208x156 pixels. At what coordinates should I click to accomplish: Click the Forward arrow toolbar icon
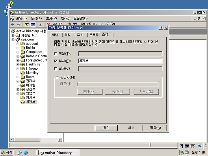tap(19, 25)
